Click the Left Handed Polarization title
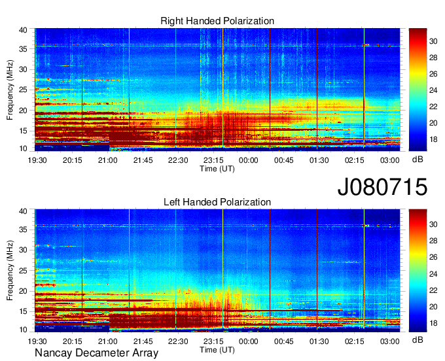The height and width of the screenshot is (361, 445). click(217, 202)
